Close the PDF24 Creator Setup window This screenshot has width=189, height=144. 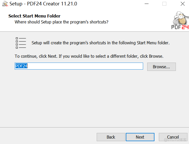182,4
